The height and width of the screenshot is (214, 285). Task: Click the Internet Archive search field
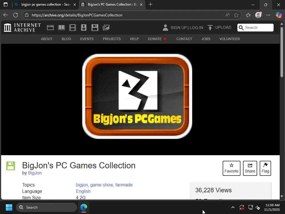coord(255,28)
